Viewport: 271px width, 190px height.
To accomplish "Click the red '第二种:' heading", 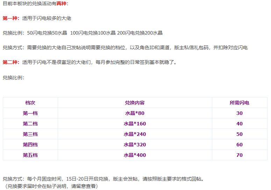I will coord(11,62).
